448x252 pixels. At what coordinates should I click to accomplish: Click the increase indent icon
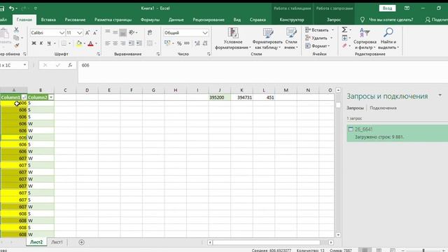point(139,43)
